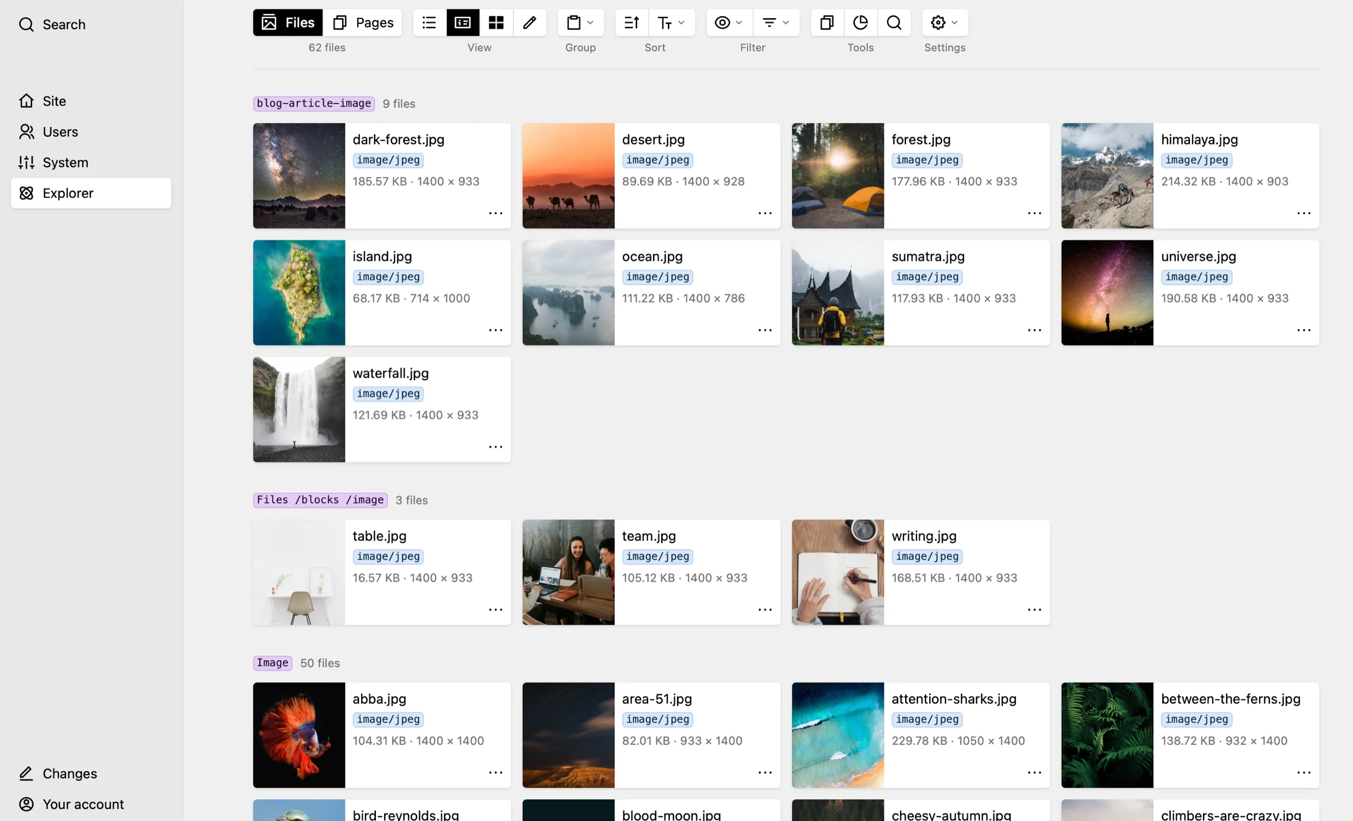1353x821 pixels.
Task: Open Users in the sidebar
Action: click(91, 132)
